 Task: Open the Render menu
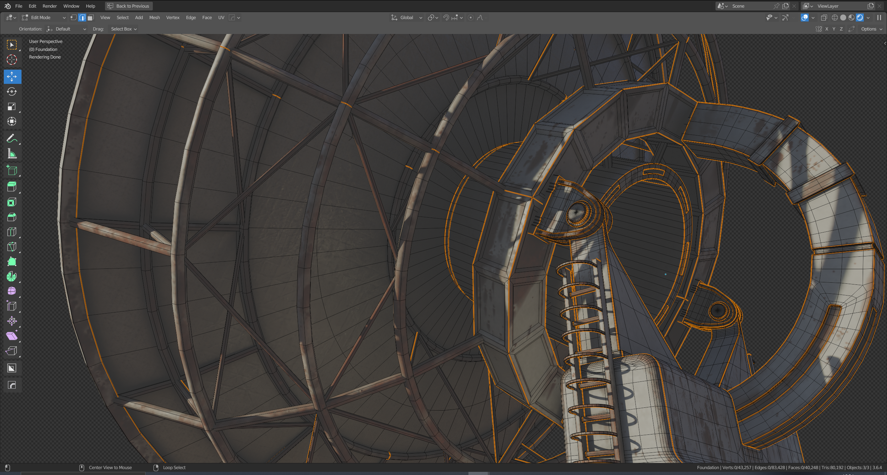[x=49, y=6]
